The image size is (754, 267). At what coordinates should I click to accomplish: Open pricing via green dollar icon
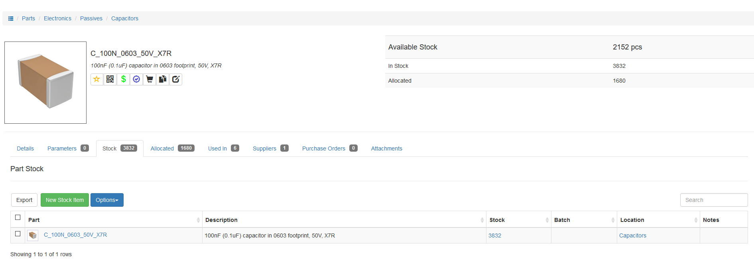tap(123, 79)
